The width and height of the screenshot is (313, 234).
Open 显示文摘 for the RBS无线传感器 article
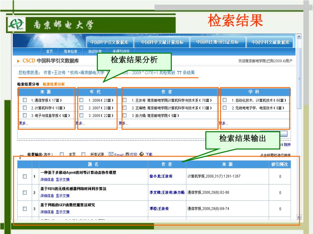pos(63,196)
